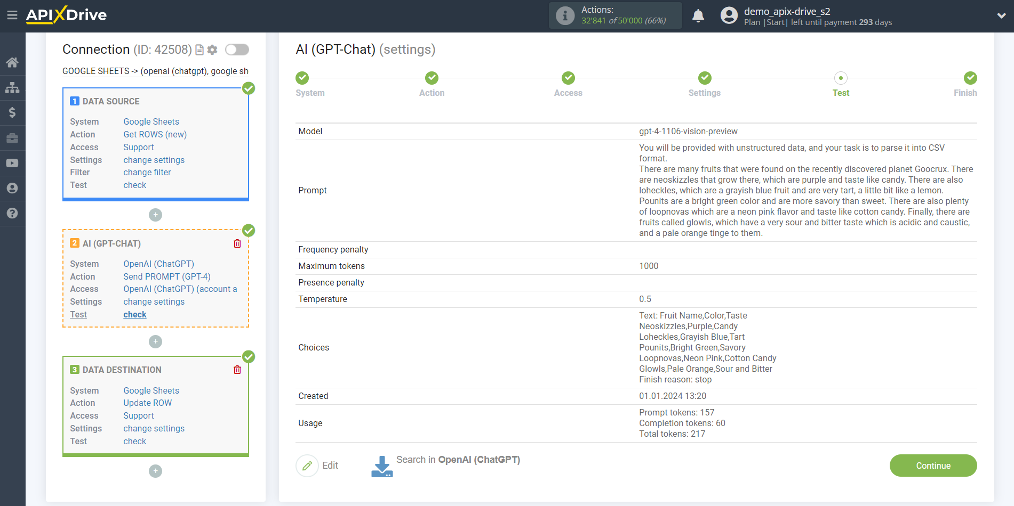1014x506 pixels.
Task: Go to Home in the sidebar
Action: 12,62
